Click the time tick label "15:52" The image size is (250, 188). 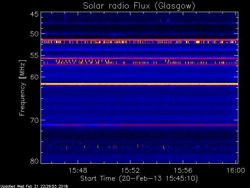point(130,170)
